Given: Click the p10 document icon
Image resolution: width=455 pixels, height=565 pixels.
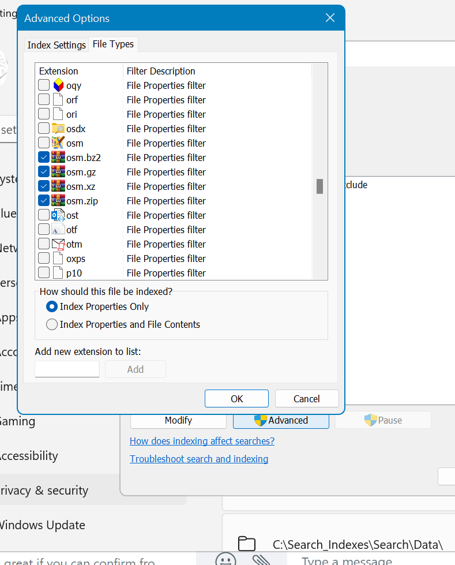Looking at the screenshot, I should point(58,273).
